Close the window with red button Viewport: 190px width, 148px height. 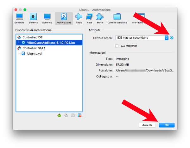[x=16, y=10]
